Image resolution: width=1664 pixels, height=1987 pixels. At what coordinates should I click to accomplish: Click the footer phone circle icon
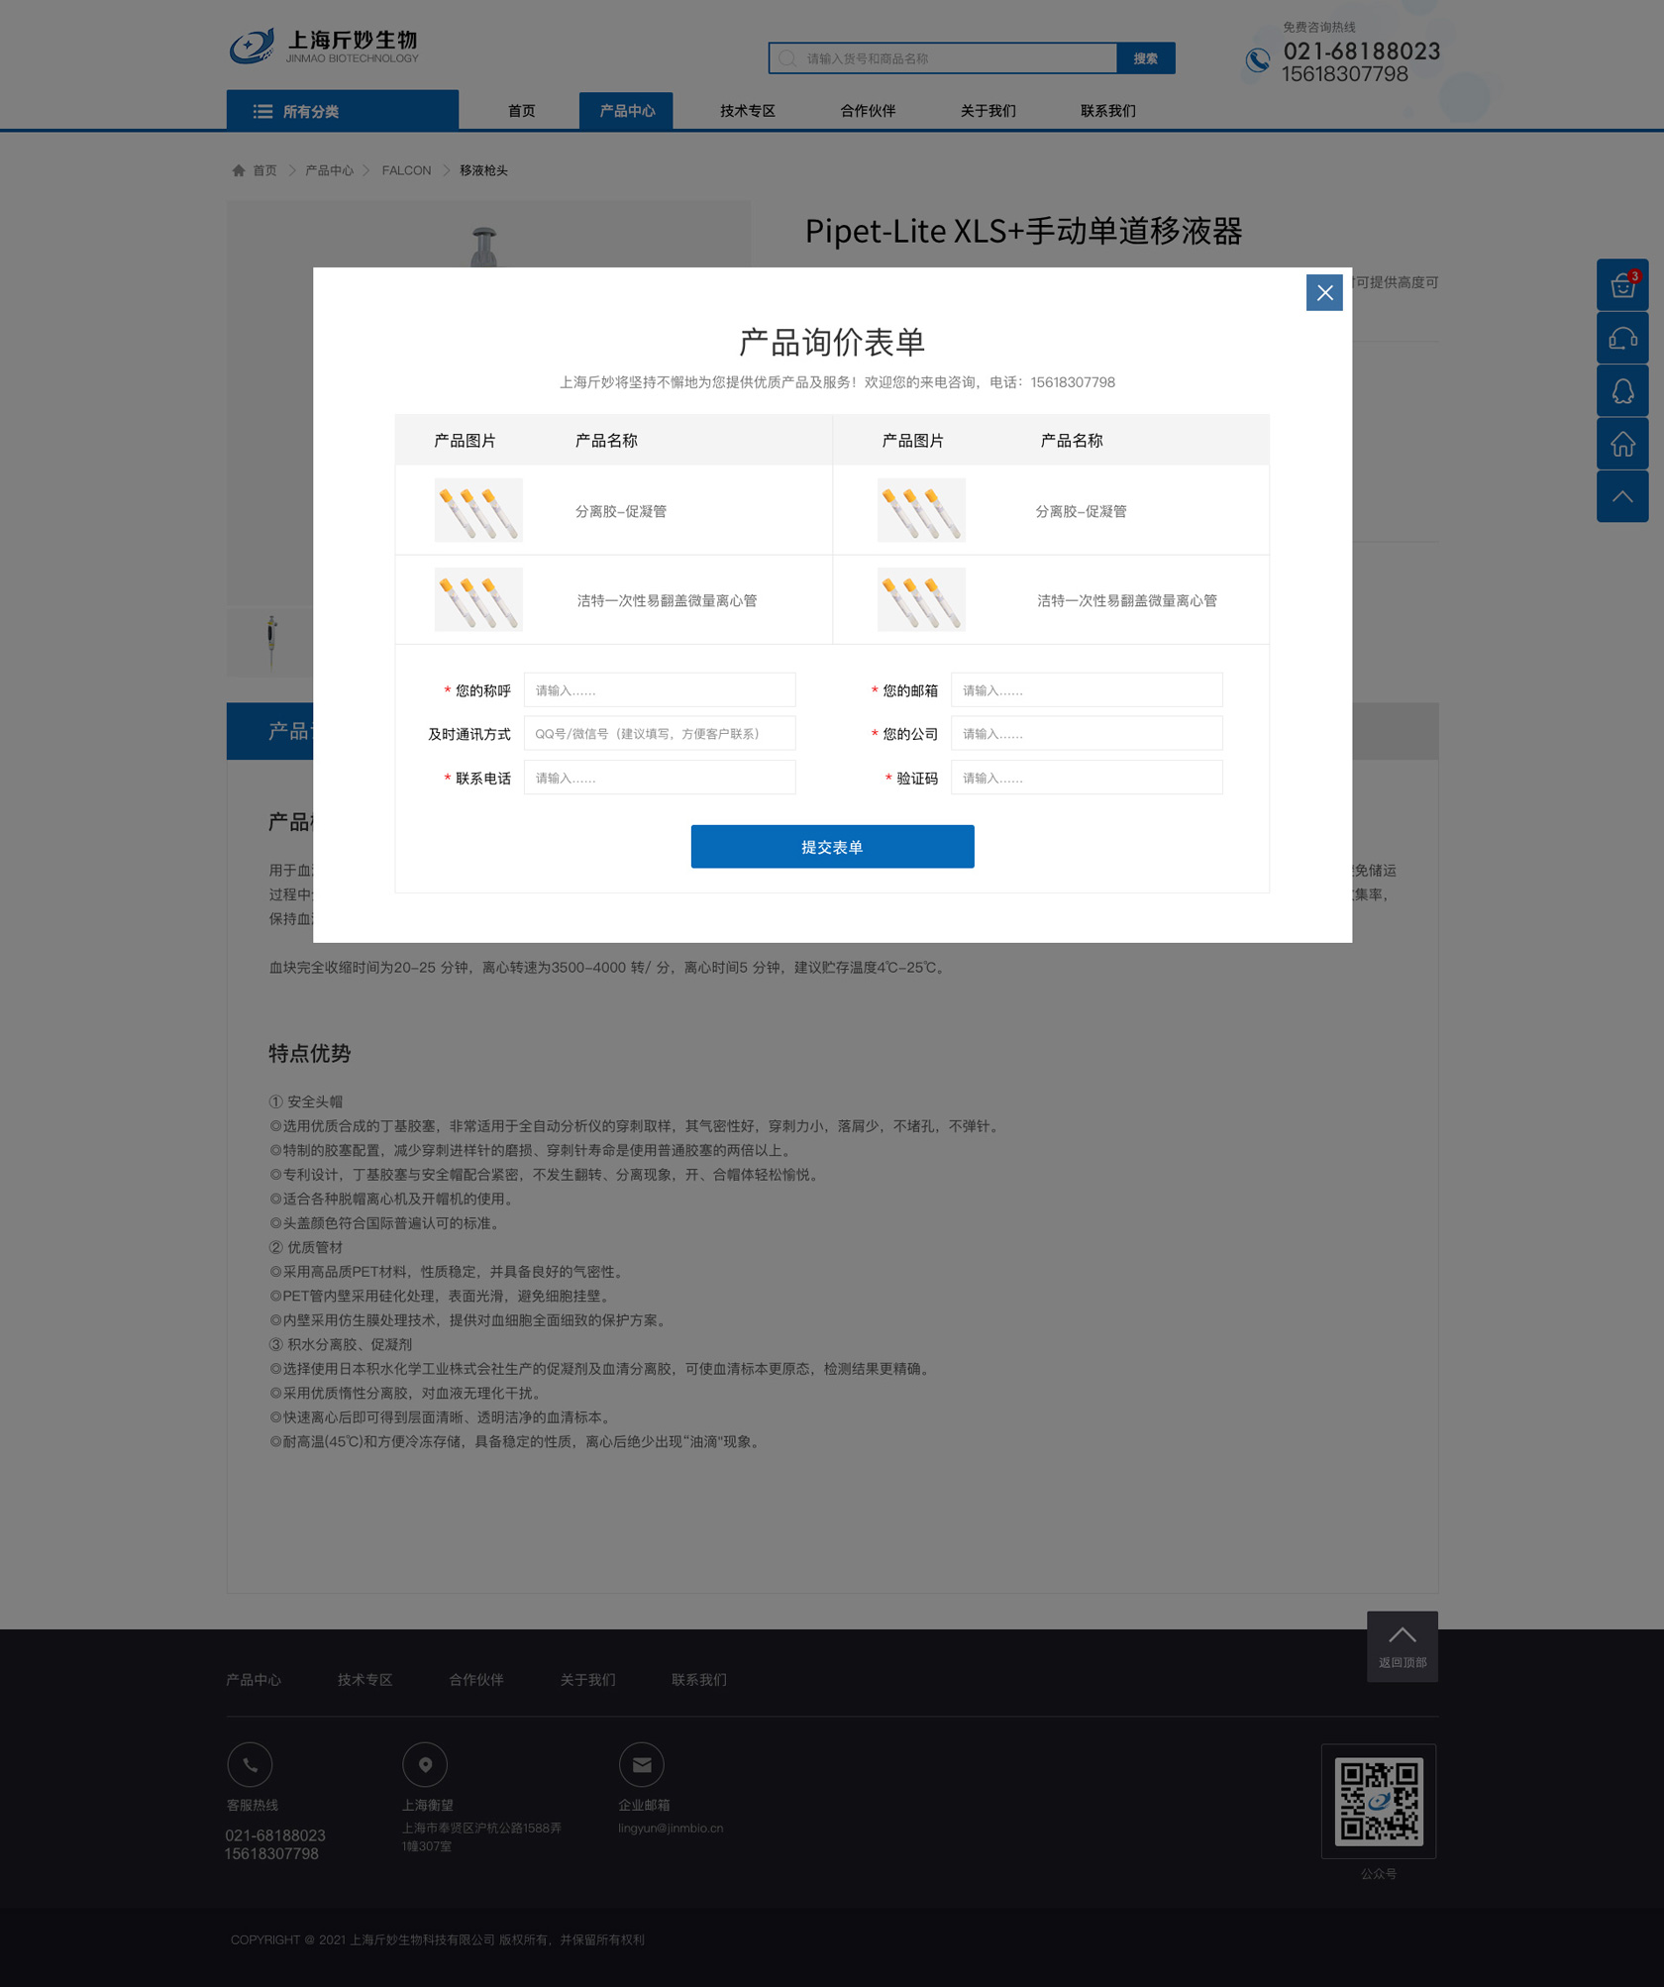click(x=250, y=1765)
